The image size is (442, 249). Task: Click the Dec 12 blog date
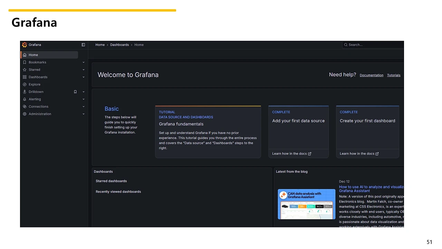pyautogui.click(x=344, y=182)
